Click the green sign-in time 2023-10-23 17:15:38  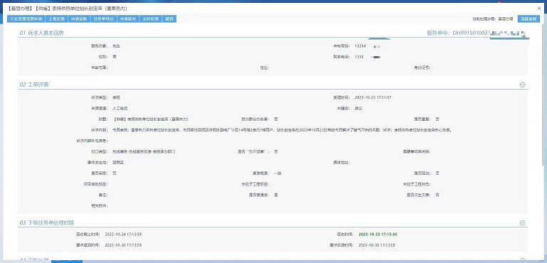[377, 234]
